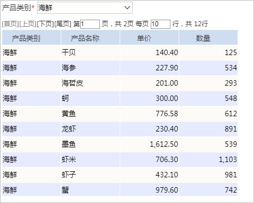
Task: Click the 1,103 quantity cell
Action: point(208,159)
